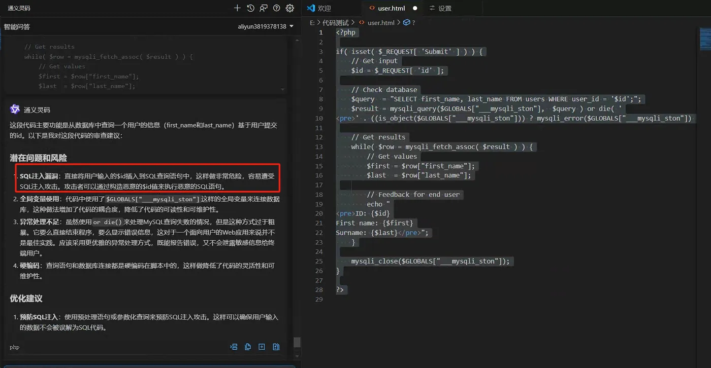Click the php language label below reply
This screenshot has width=711, height=368.
click(14, 348)
